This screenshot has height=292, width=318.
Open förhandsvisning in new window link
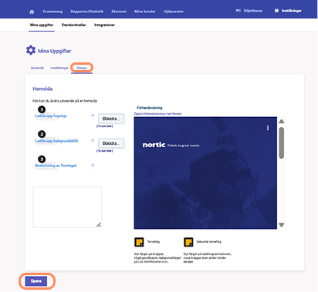(x=157, y=113)
